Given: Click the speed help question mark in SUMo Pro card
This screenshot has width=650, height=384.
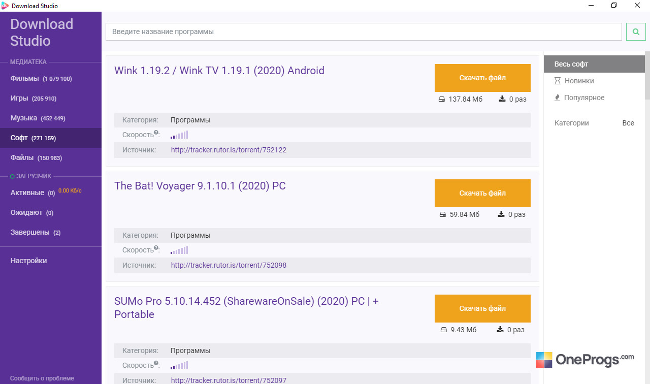Looking at the screenshot, I should tap(156, 364).
